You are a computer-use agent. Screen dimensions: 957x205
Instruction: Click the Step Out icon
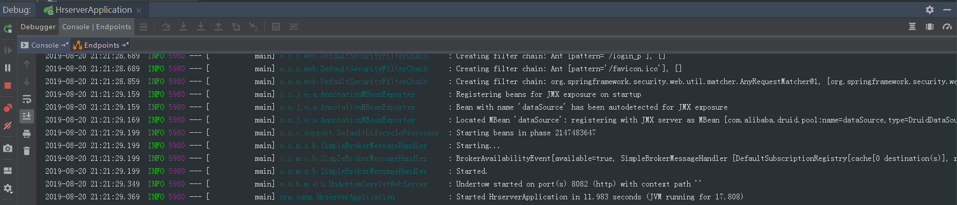tap(218, 27)
